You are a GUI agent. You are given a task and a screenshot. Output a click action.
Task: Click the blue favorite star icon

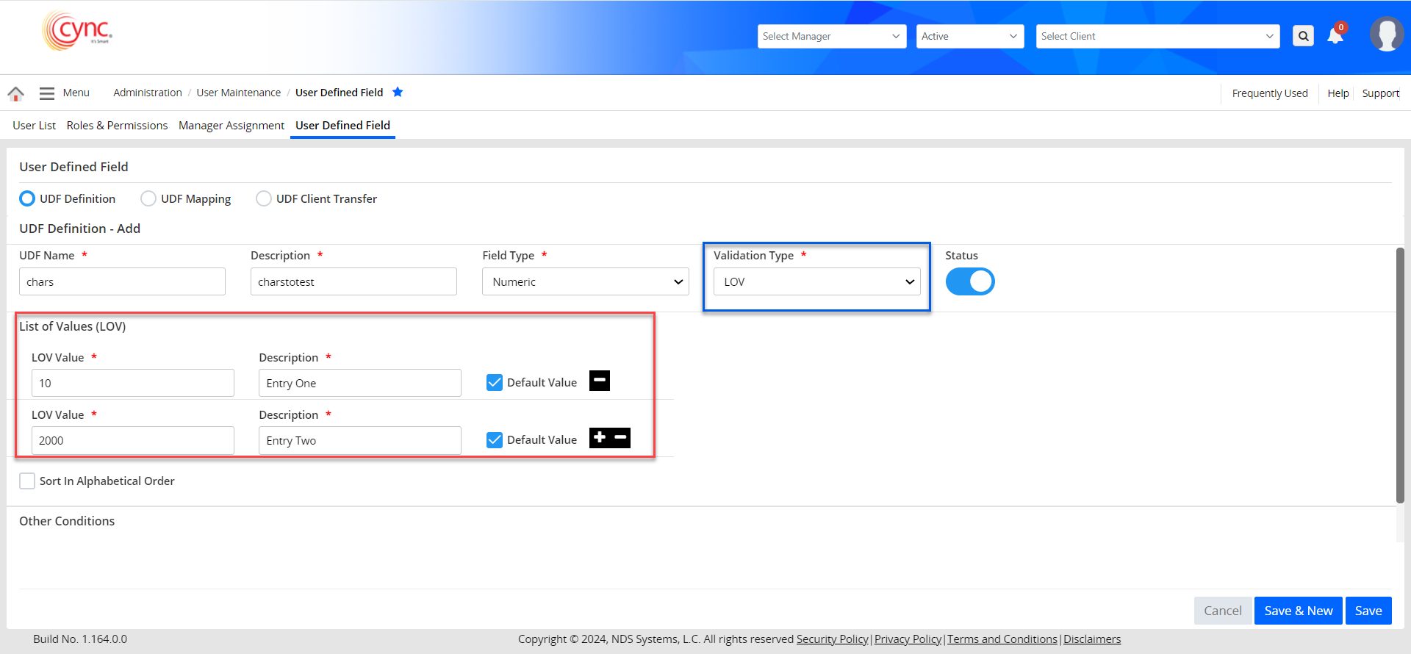[398, 92]
